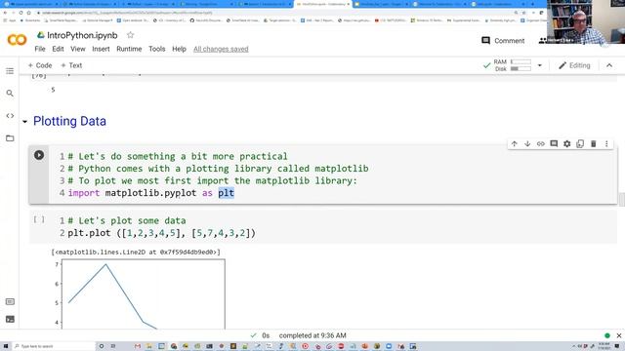Open the table of contents sidebar icon
The height and width of the screenshot is (351, 625).
[x=10, y=71]
